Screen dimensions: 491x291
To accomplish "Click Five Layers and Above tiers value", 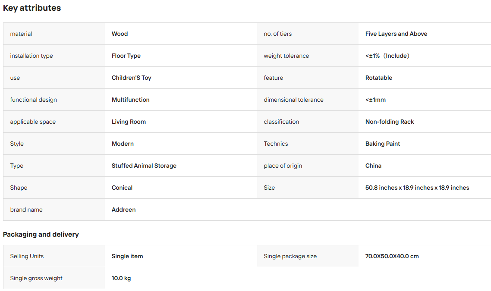I will click(396, 34).
